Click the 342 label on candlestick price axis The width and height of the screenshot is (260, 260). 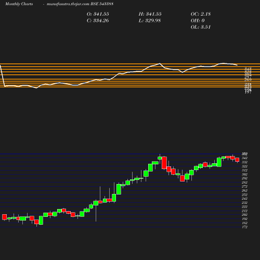click(244, 158)
